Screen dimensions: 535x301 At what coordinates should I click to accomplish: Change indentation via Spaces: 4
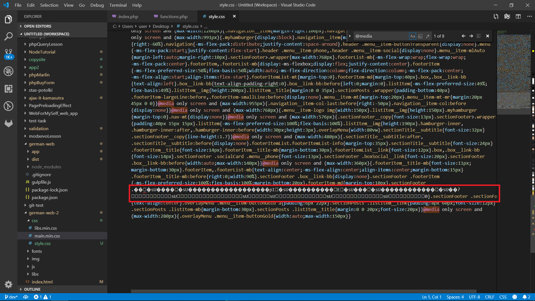pyautogui.click(x=455, y=297)
